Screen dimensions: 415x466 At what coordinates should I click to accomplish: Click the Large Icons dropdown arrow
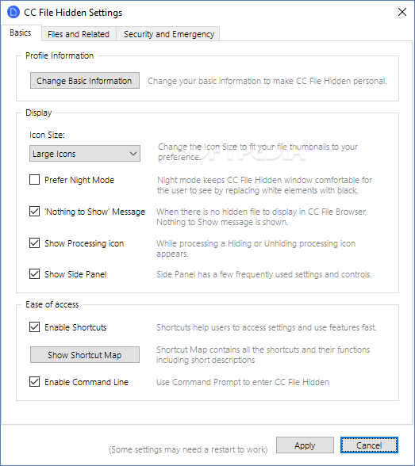[133, 154]
